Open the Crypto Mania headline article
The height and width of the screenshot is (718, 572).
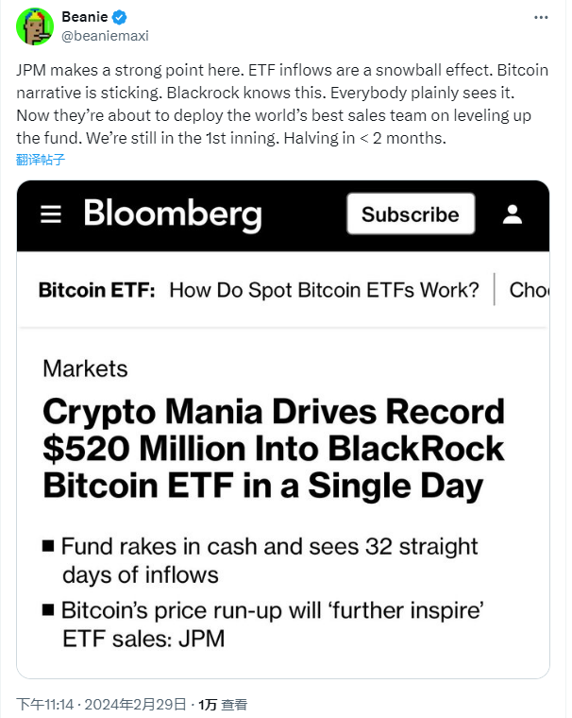[274, 449]
